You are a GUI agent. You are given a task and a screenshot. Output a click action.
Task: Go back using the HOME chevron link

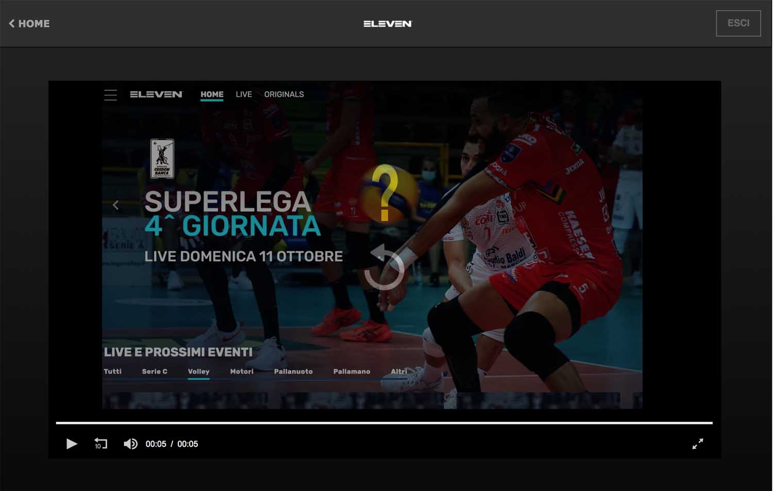29,23
